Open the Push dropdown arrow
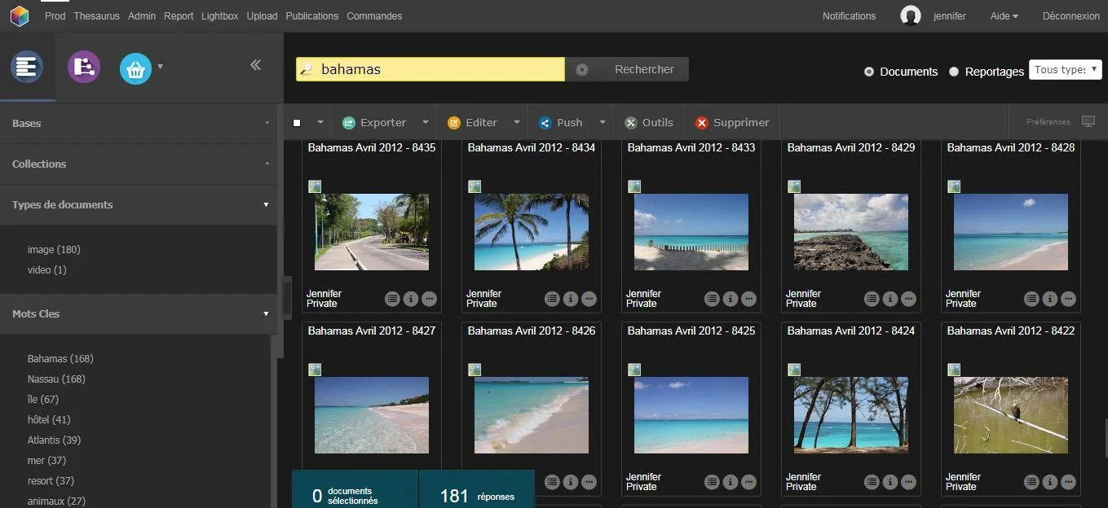The width and height of the screenshot is (1108, 508). pos(603,123)
